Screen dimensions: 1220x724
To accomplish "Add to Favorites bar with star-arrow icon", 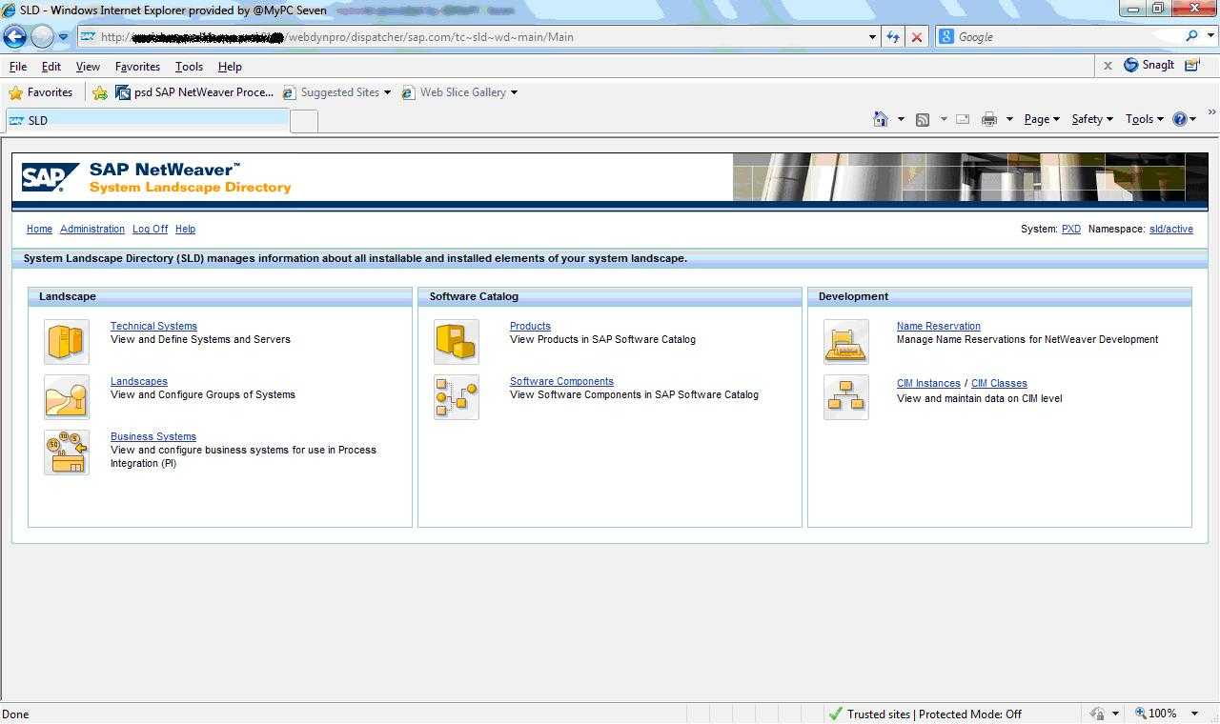I will point(100,92).
